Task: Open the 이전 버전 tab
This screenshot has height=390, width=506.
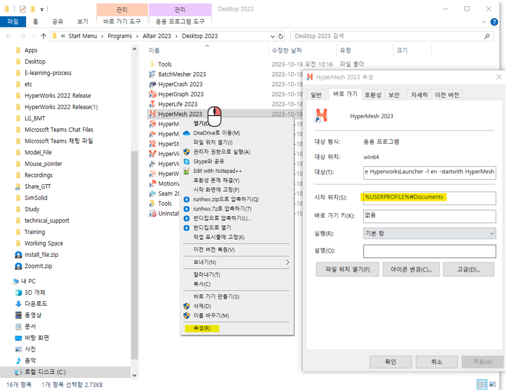Action: [447, 95]
